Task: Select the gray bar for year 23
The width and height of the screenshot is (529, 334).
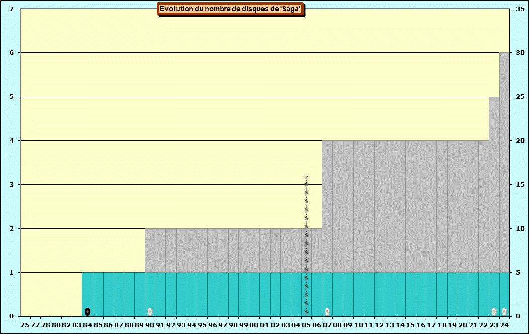Action: click(x=494, y=185)
